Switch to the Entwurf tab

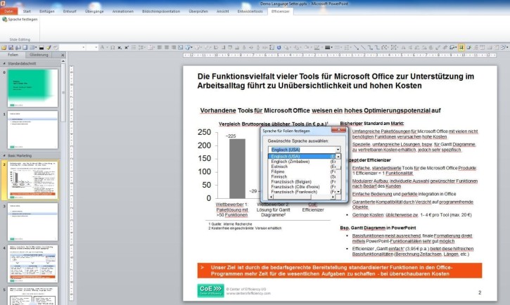coord(70,11)
